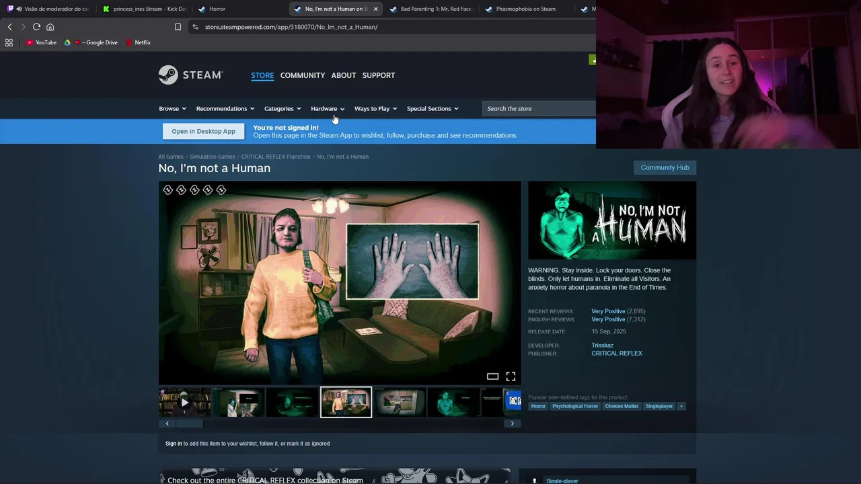Viewport: 861px width, 484px height.
Task: Open the Netflix bookmark
Action: pos(138,42)
